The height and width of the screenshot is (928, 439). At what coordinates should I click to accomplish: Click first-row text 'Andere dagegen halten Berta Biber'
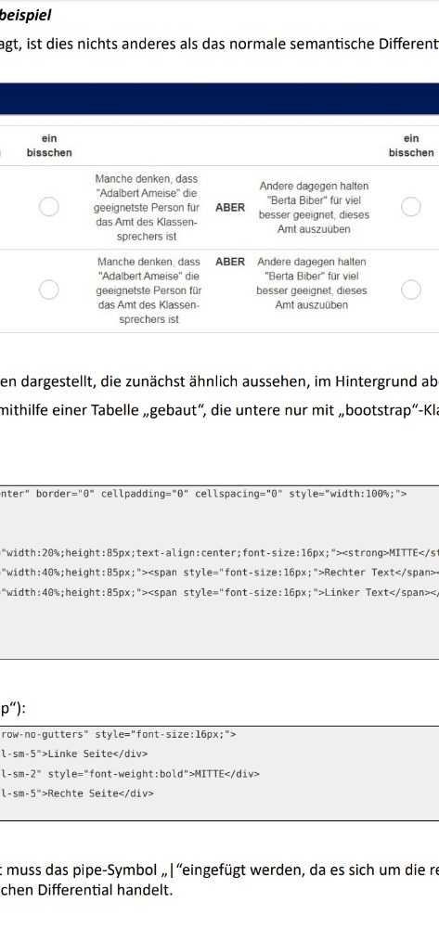[x=314, y=207]
